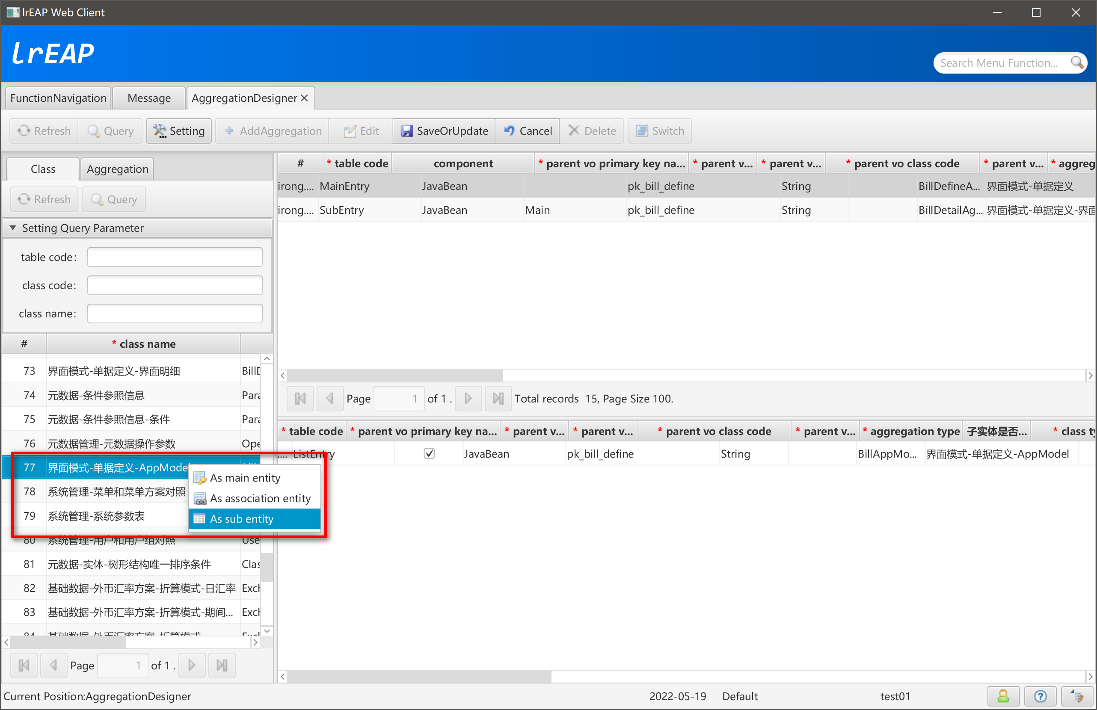The image size is (1097, 710).
Task: Click Refresh in the Class panel
Action: (44, 199)
